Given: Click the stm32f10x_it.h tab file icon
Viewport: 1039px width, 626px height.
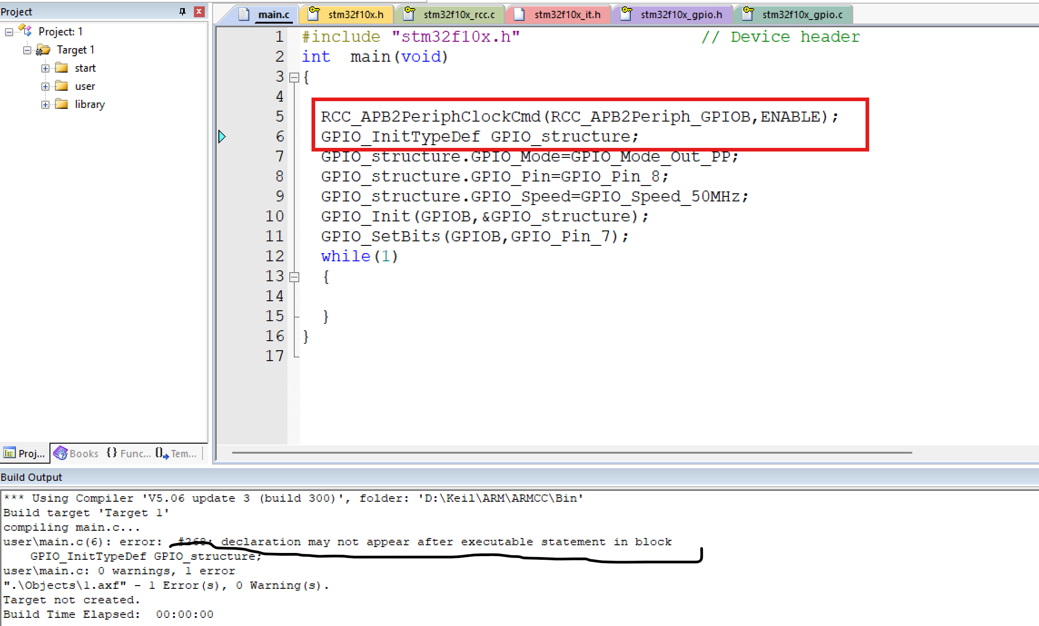Looking at the screenshot, I should coord(519,15).
